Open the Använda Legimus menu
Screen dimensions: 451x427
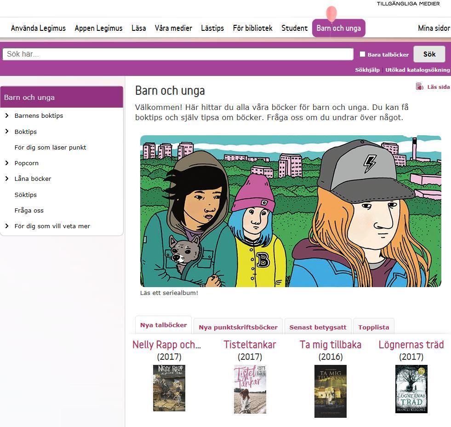click(38, 28)
